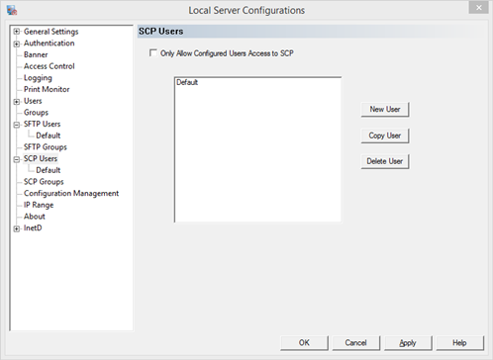Select SFTP Users label in tree
This screenshot has width=493, height=360.
[x=42, y=124]
